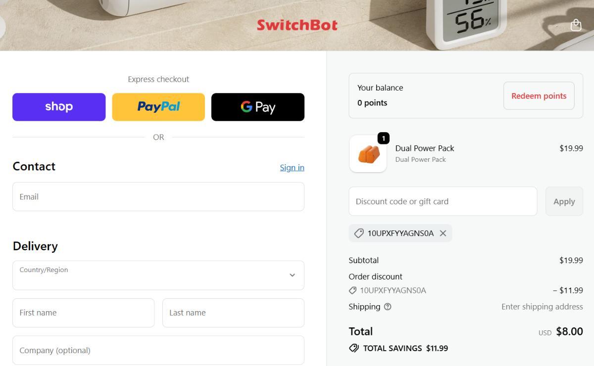Pay with PayPal express checkout
Viewport: 594px width, 366px height.
click(158, 107)
